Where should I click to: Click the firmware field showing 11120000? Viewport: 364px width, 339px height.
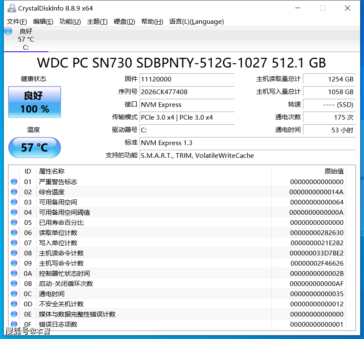pos(187,79)
